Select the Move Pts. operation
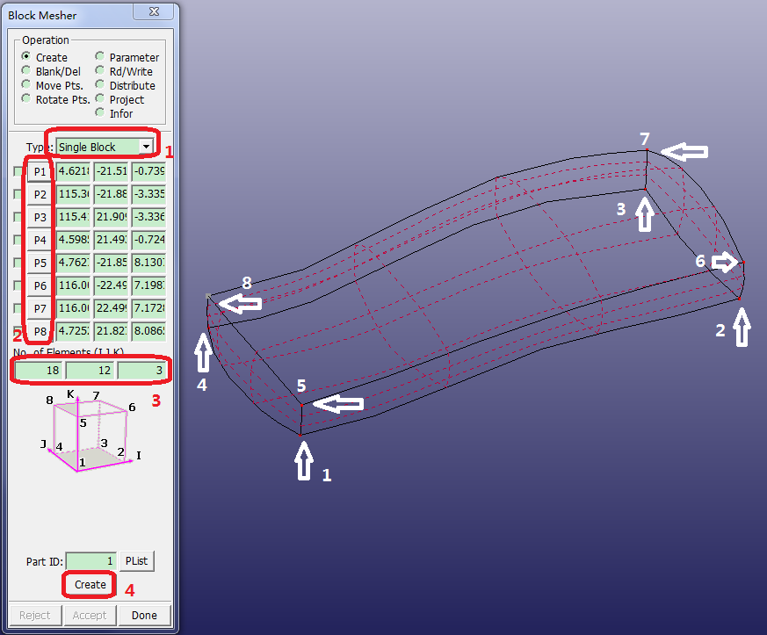Viewport: 767px width, 635px height. (x=27, y=85)
